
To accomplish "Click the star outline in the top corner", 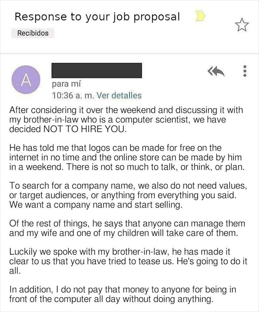I will 242,24.
